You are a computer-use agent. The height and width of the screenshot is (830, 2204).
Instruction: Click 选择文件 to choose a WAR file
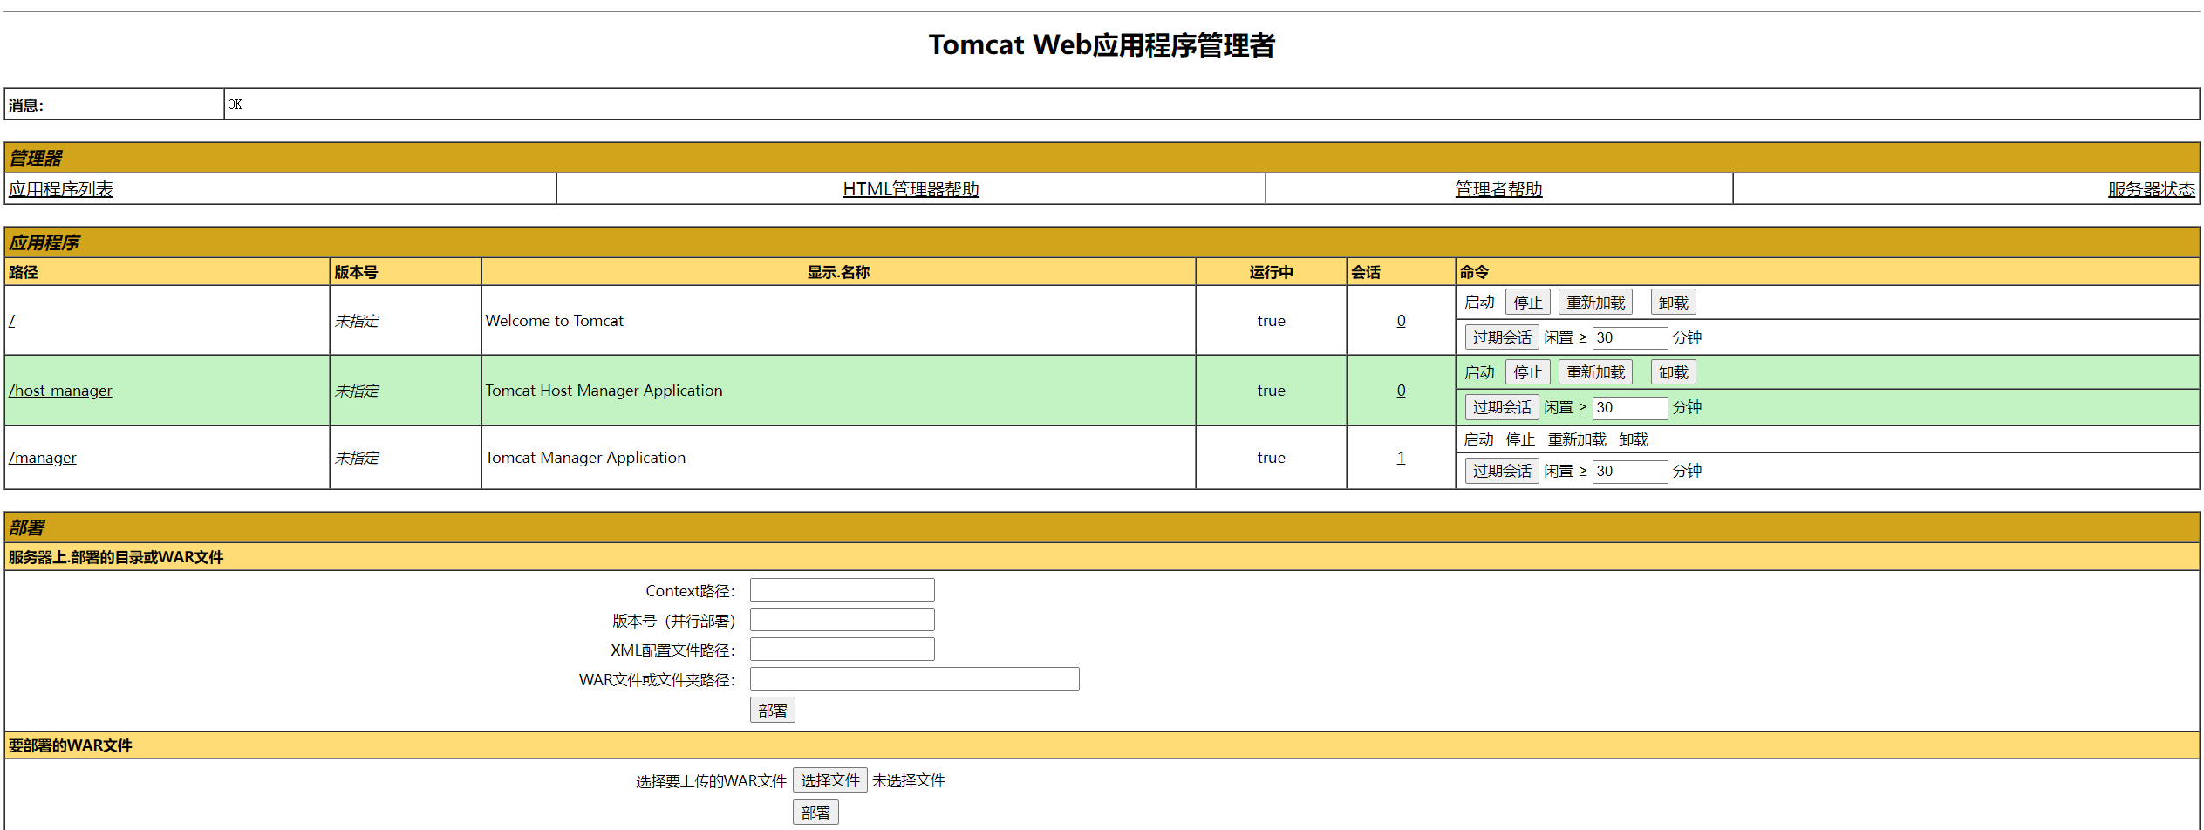(x=829, y=780)
